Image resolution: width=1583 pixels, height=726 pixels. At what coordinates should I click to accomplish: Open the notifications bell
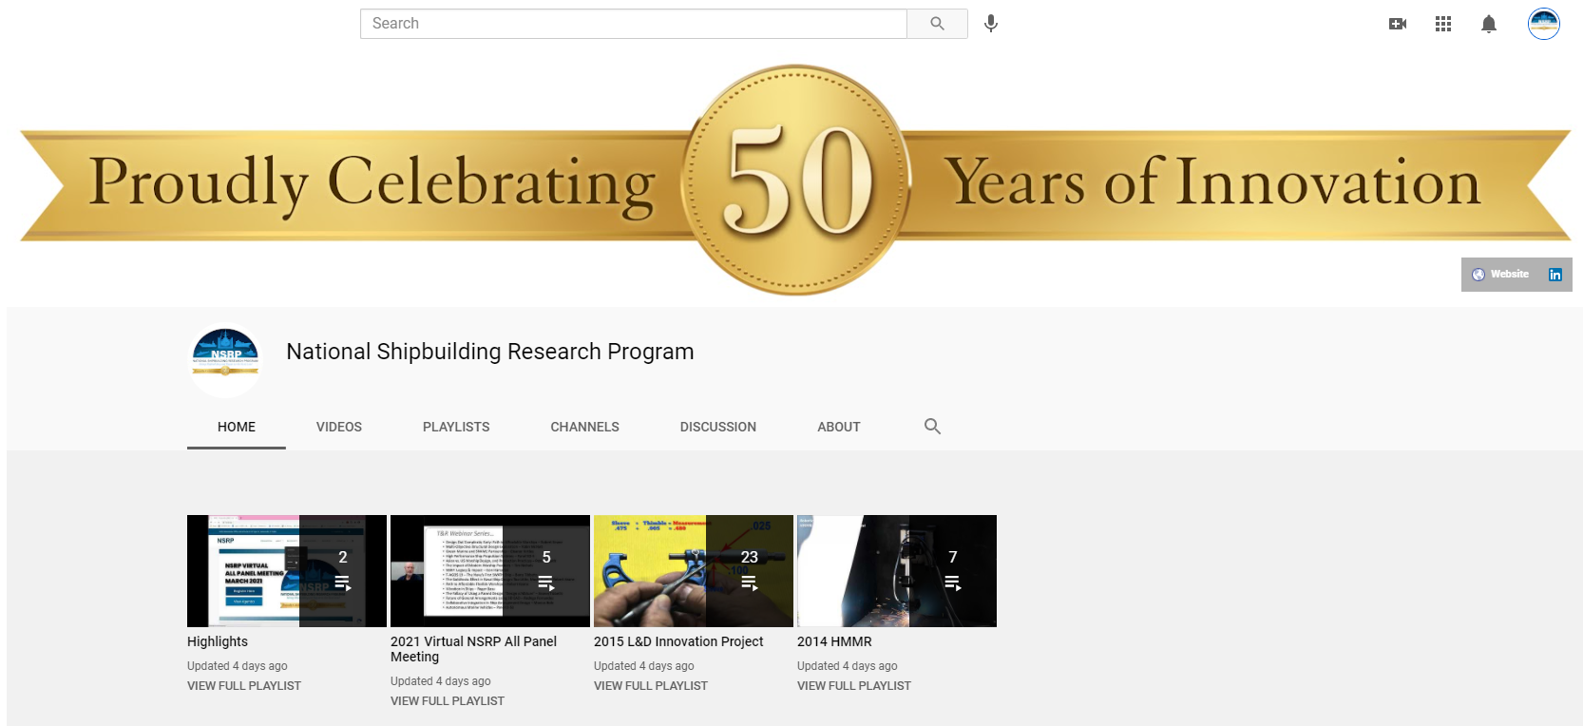point(1489,24)
